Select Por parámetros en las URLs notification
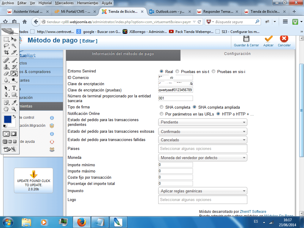This screenshot has height=228, width=304. [x=161, y=114]
